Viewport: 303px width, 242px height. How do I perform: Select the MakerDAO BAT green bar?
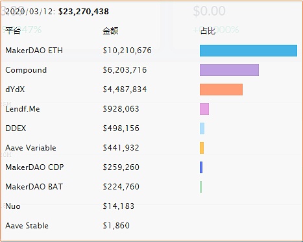(201, 187)
